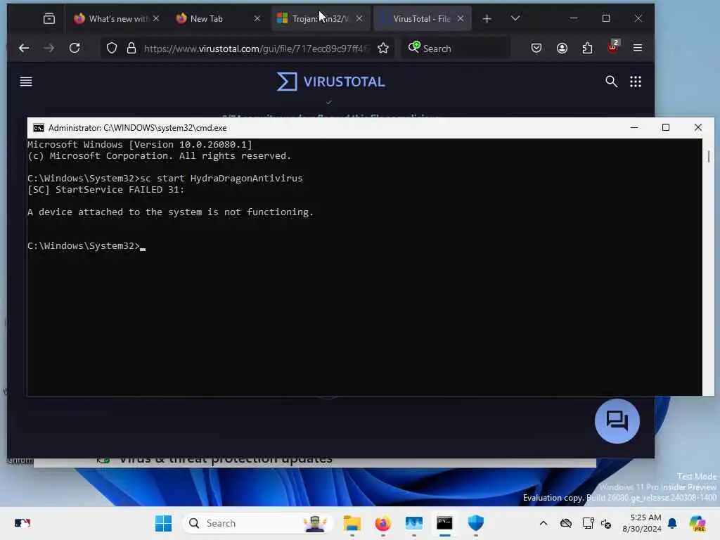Go back to previous page in Firefox
Viewport: 720px width, 540px height.
coord(24,48)
